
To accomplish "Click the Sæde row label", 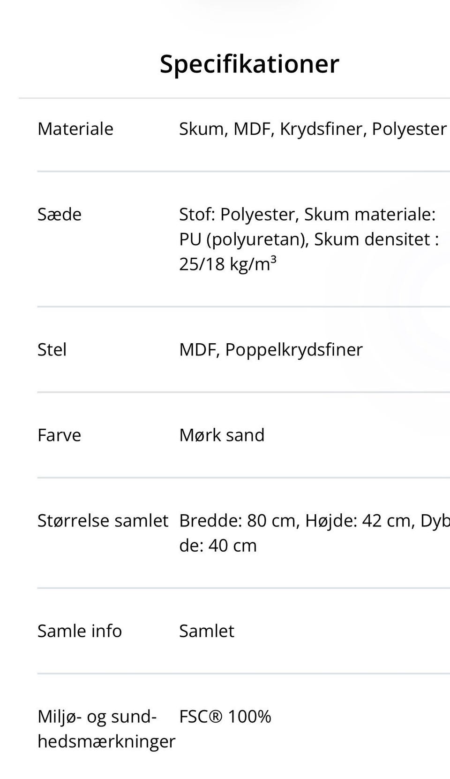I will tap(60, 215).
